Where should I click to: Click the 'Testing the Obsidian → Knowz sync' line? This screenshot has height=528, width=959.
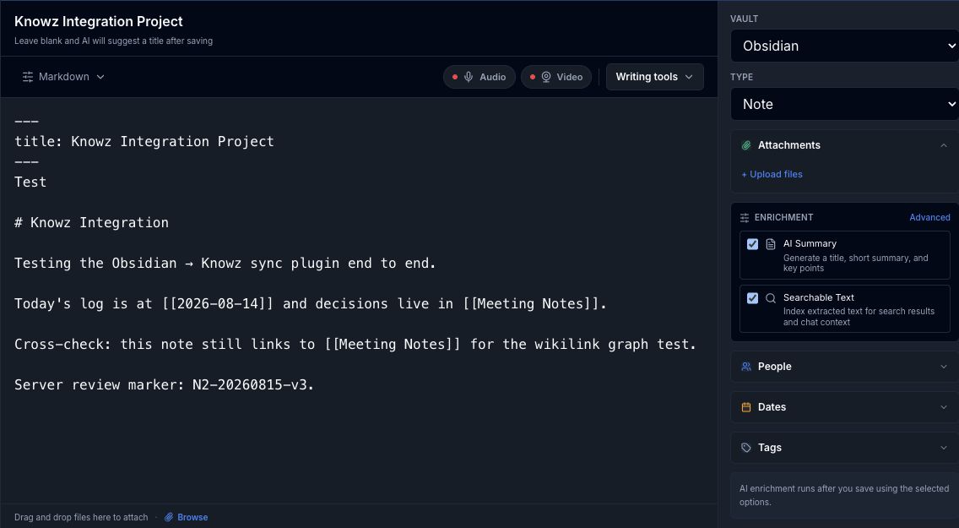(225, 263)
